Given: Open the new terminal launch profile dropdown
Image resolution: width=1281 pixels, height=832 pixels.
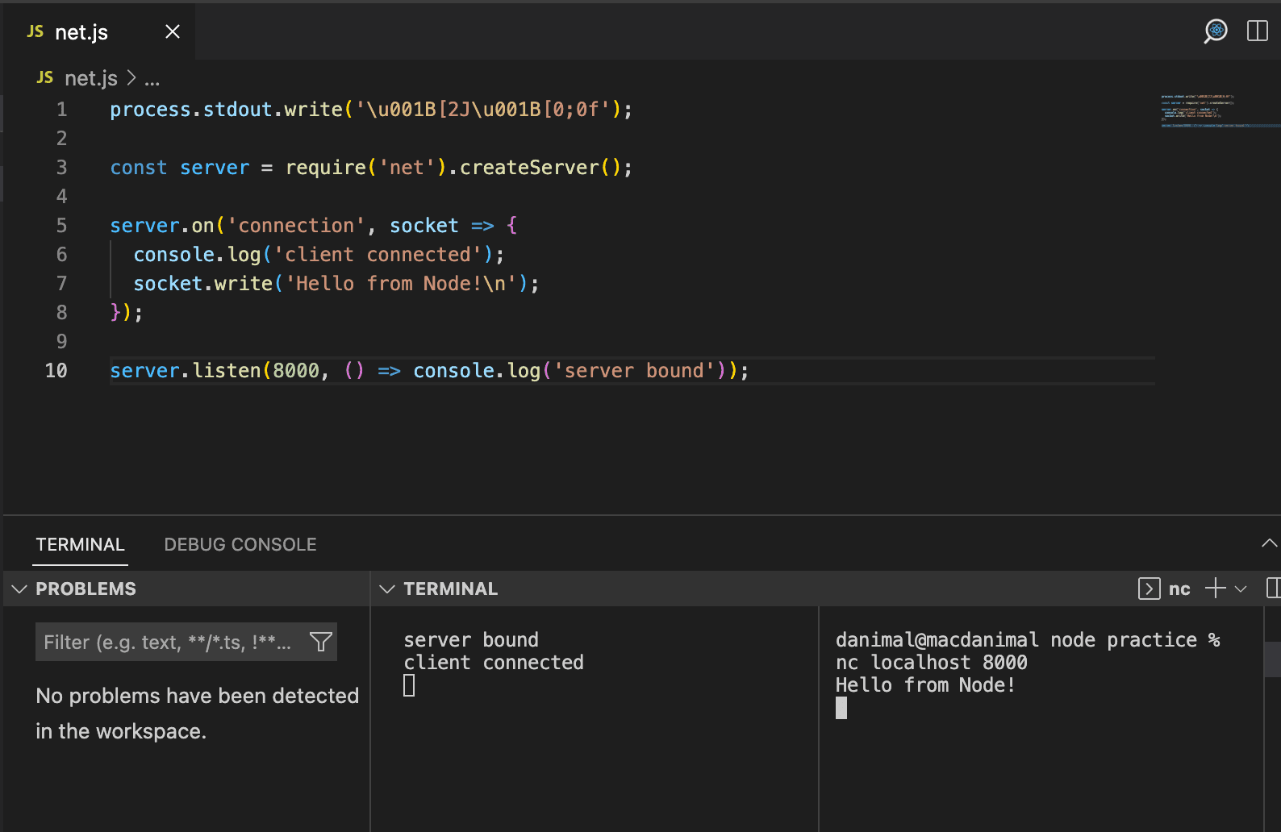Looking at the screenshot, I should click(1241, 589).
